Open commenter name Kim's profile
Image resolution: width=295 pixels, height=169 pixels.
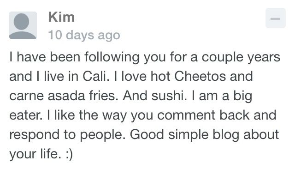[61, 17]
